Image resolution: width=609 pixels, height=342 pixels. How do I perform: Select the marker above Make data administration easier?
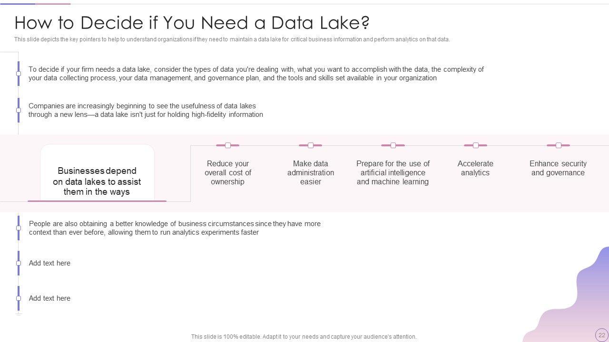point(311,145)
